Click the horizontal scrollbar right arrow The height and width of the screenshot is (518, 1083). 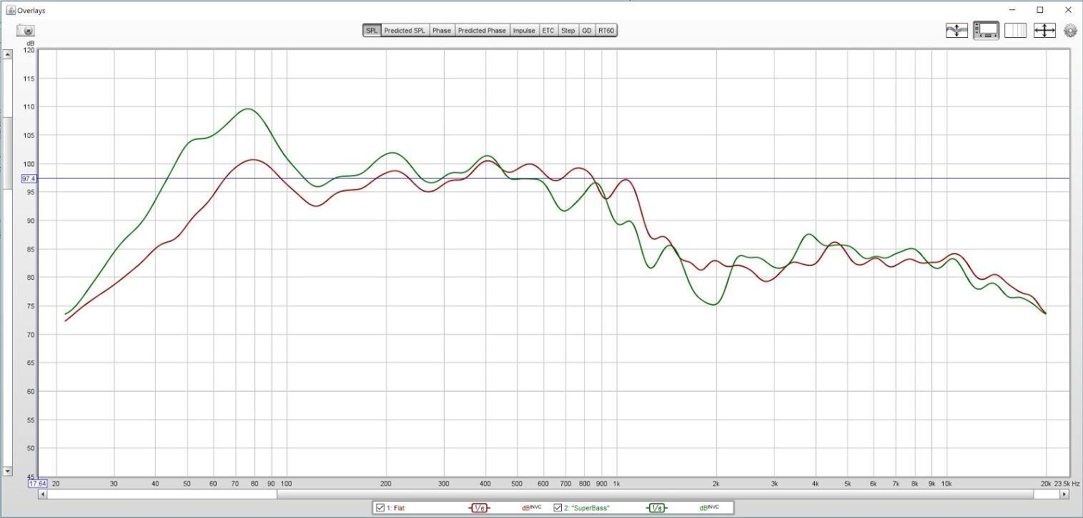point(1064,494)
